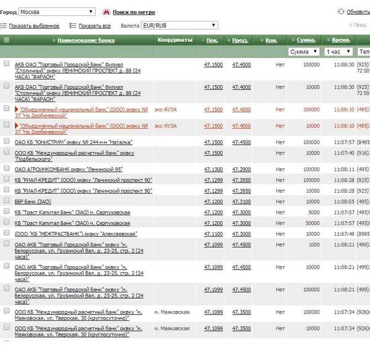Click sort arrows icon before Наименование банка
The image size is (370, 348).
[54, 41]
